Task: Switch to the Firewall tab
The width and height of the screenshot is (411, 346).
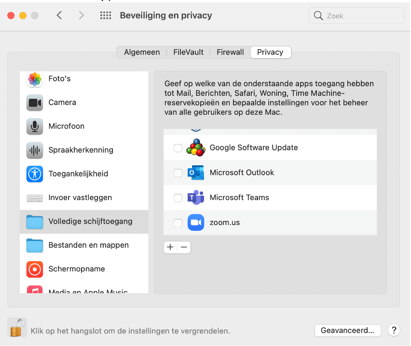Action: (x=230, y=52)
